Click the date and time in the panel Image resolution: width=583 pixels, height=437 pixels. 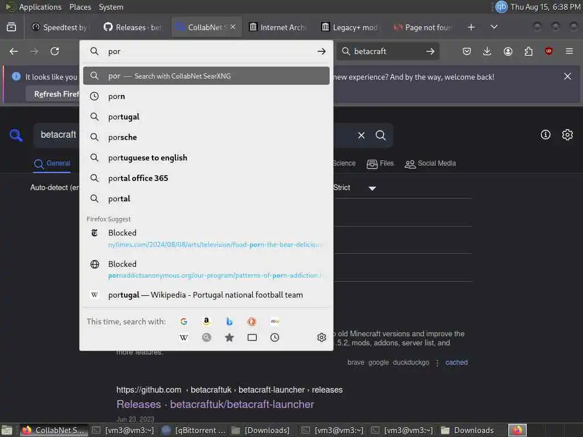[x=545, y=7]
